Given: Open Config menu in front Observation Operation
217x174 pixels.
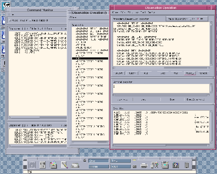Looking at the screenshot, I should 151,12.
